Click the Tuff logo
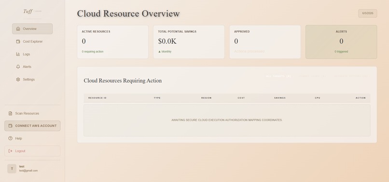Image resolution: width=389 pixels, height=182 pixels. pos(28,11)
